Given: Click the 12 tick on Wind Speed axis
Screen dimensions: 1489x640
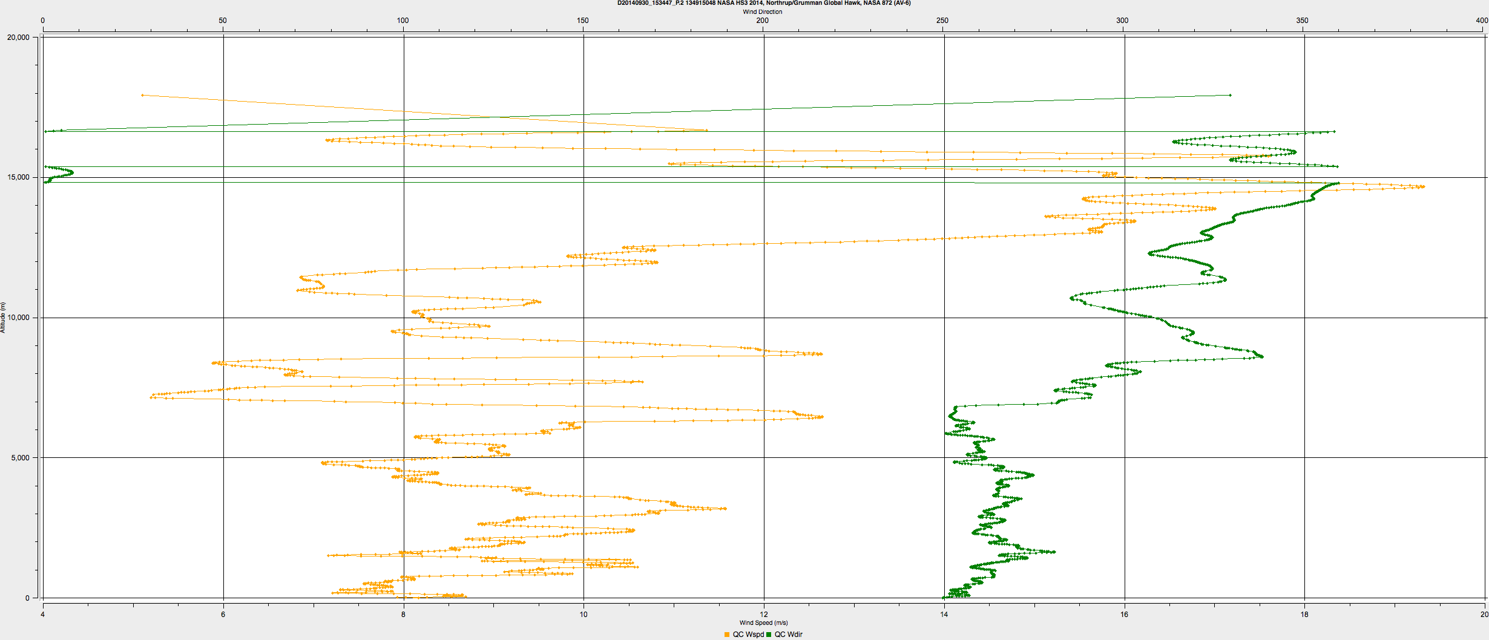Looking at the screenshot, I should pyautogui.click(x=764, y=615).
